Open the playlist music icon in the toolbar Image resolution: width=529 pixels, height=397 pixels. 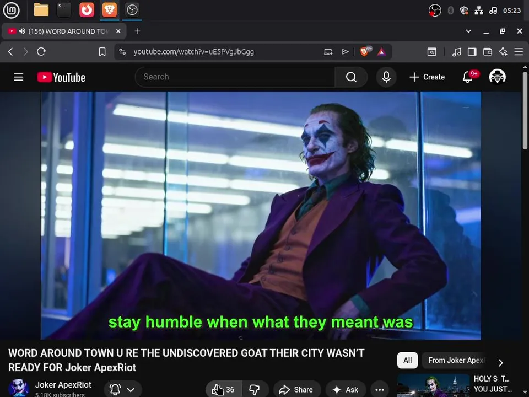point(456,52)
